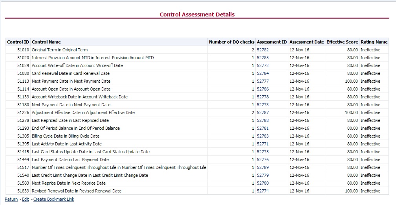Open assessment ID 52779 link
Screen dimensions: 396x205
pos(263,175)
